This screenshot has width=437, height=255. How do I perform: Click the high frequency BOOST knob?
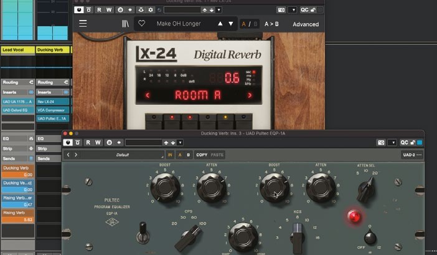point(275,188)
